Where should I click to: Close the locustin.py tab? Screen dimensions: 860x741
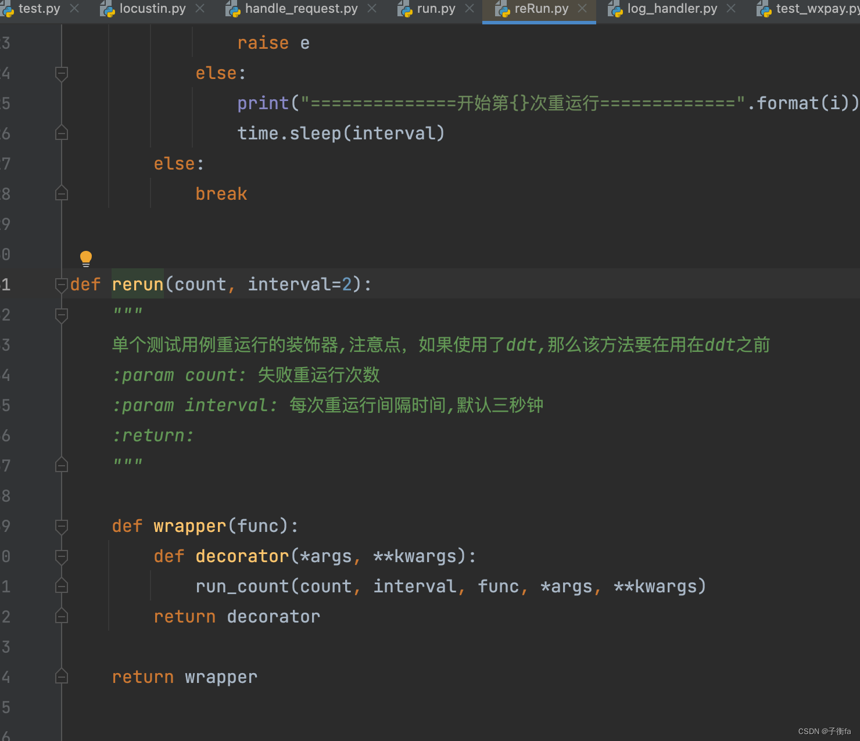[x=200, y=8]
